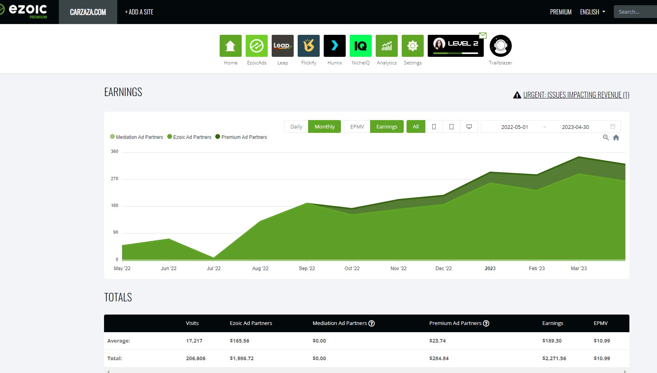The height and width of the screenshot is (373, 657).
Task: Open the Humix icon
Action: pyautogui.click(x=335, y=46)
